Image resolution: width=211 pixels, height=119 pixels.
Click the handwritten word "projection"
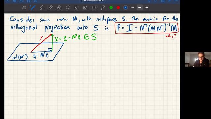(57, 28)
